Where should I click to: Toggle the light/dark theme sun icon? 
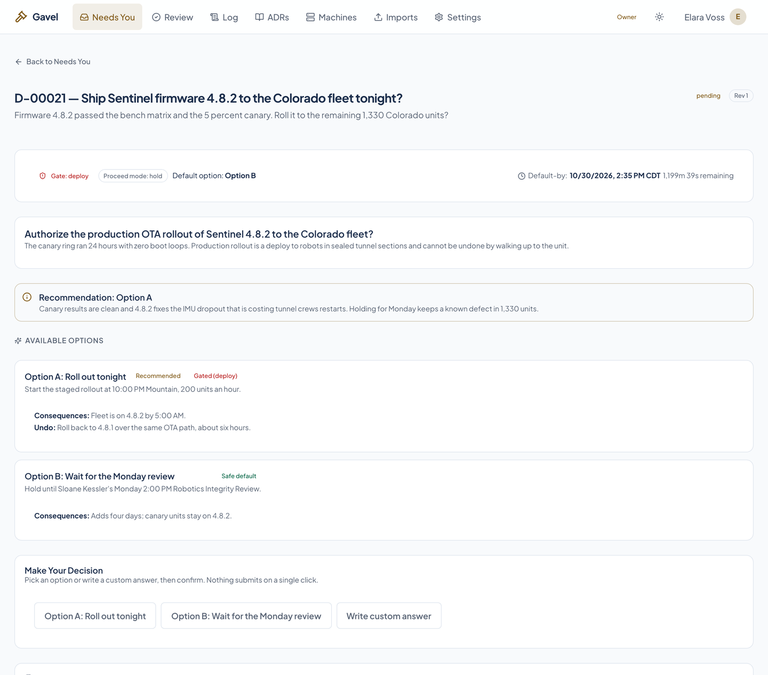(x=659, y=17)
